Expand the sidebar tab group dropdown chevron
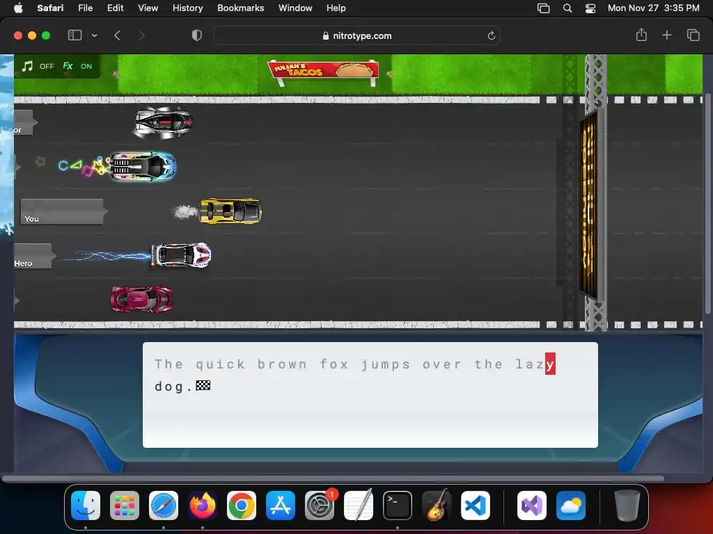This screenshot has width=713, height=534. [x=94, y=35]
